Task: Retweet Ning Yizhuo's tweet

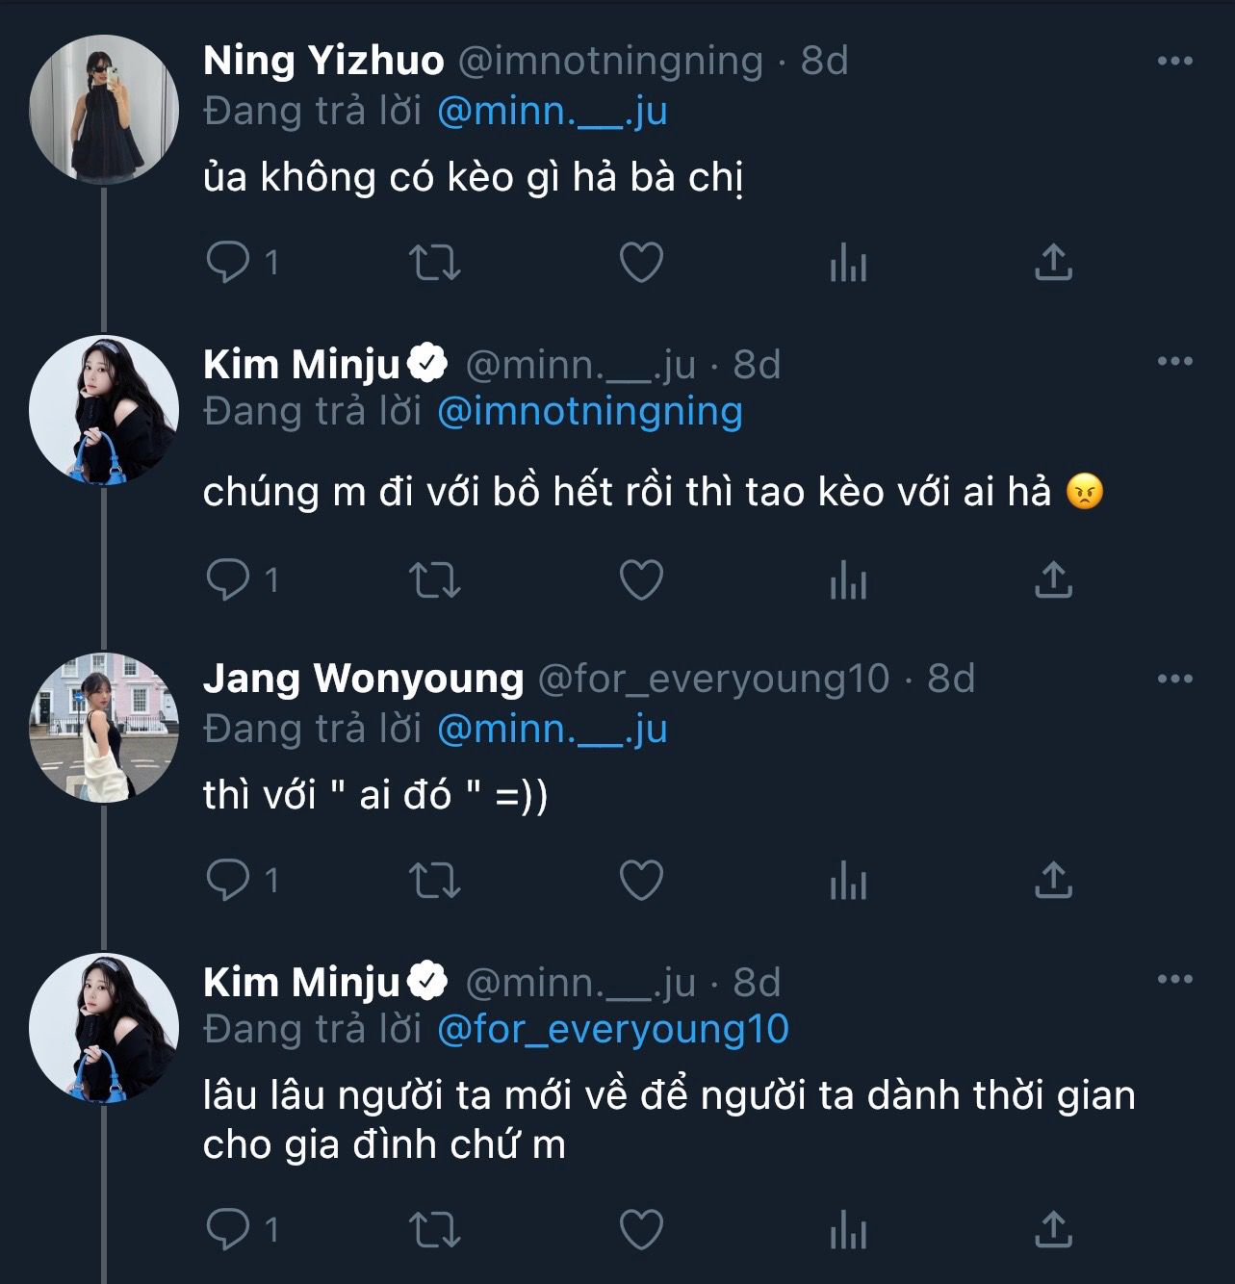Action: pos(434,262)
